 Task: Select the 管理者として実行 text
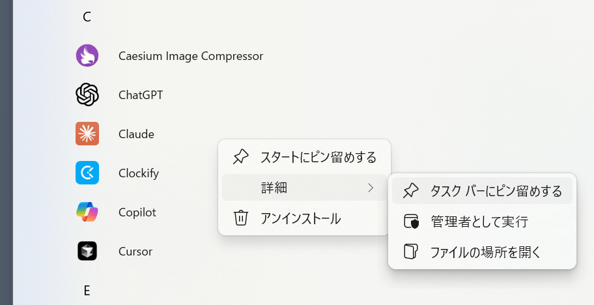pos(479,222)
